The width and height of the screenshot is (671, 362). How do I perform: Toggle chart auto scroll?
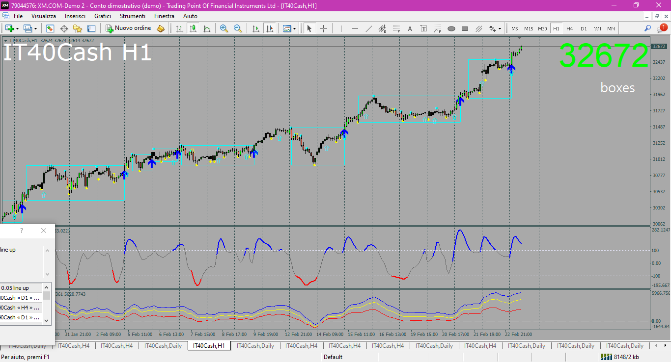pos(255,28)
